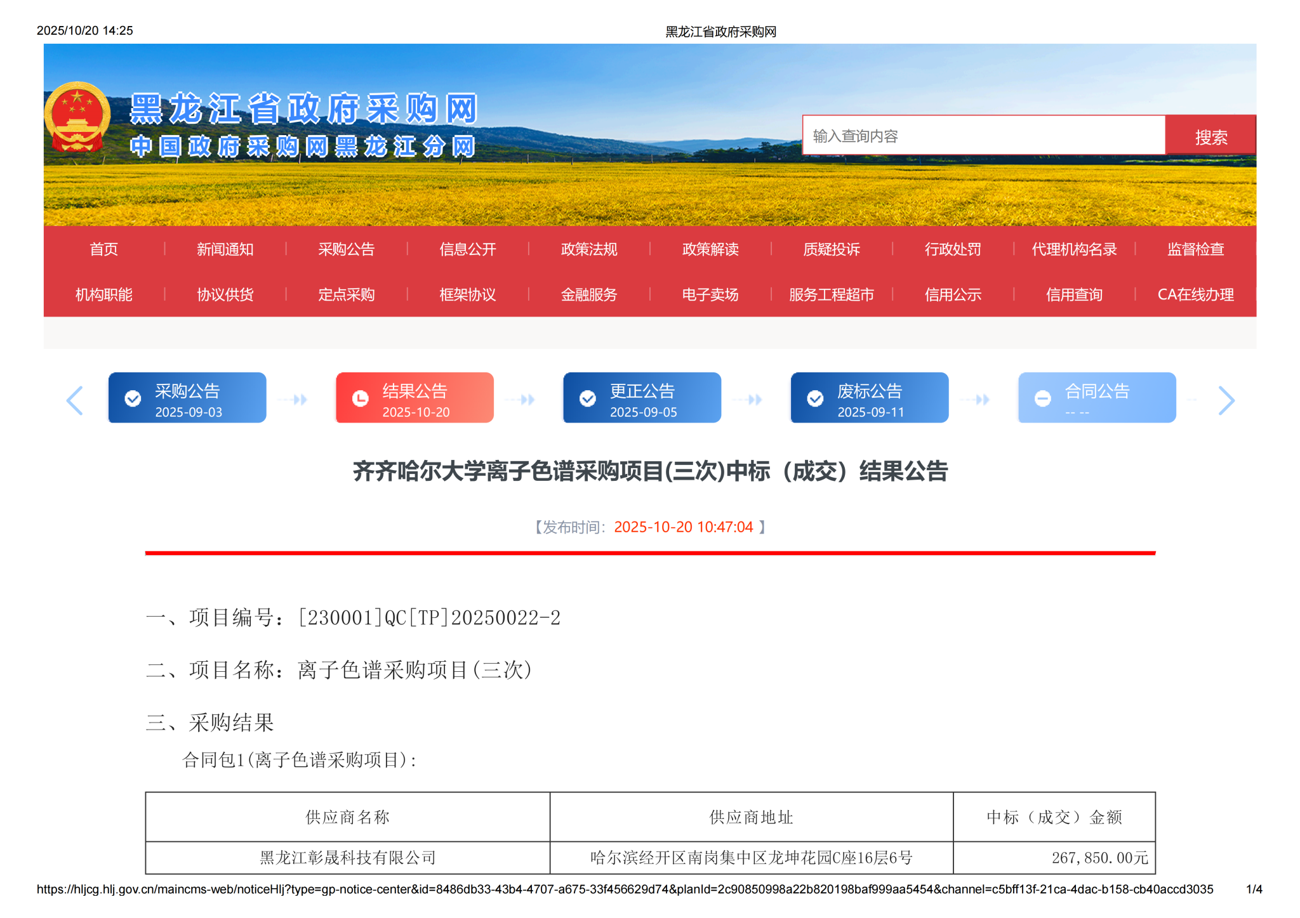Screen dimensions: 1300x918
Task: Open the 更正公告 2025-09-05 timeline step
Action: pyautogui.click(x=642, y=398)
